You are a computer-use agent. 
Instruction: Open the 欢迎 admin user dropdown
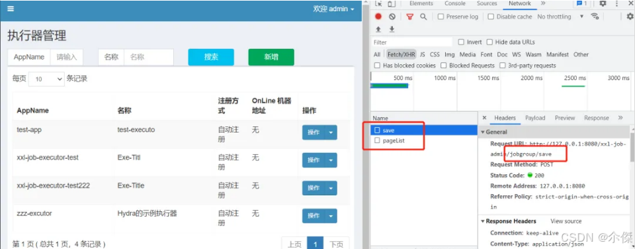point(333,9)
